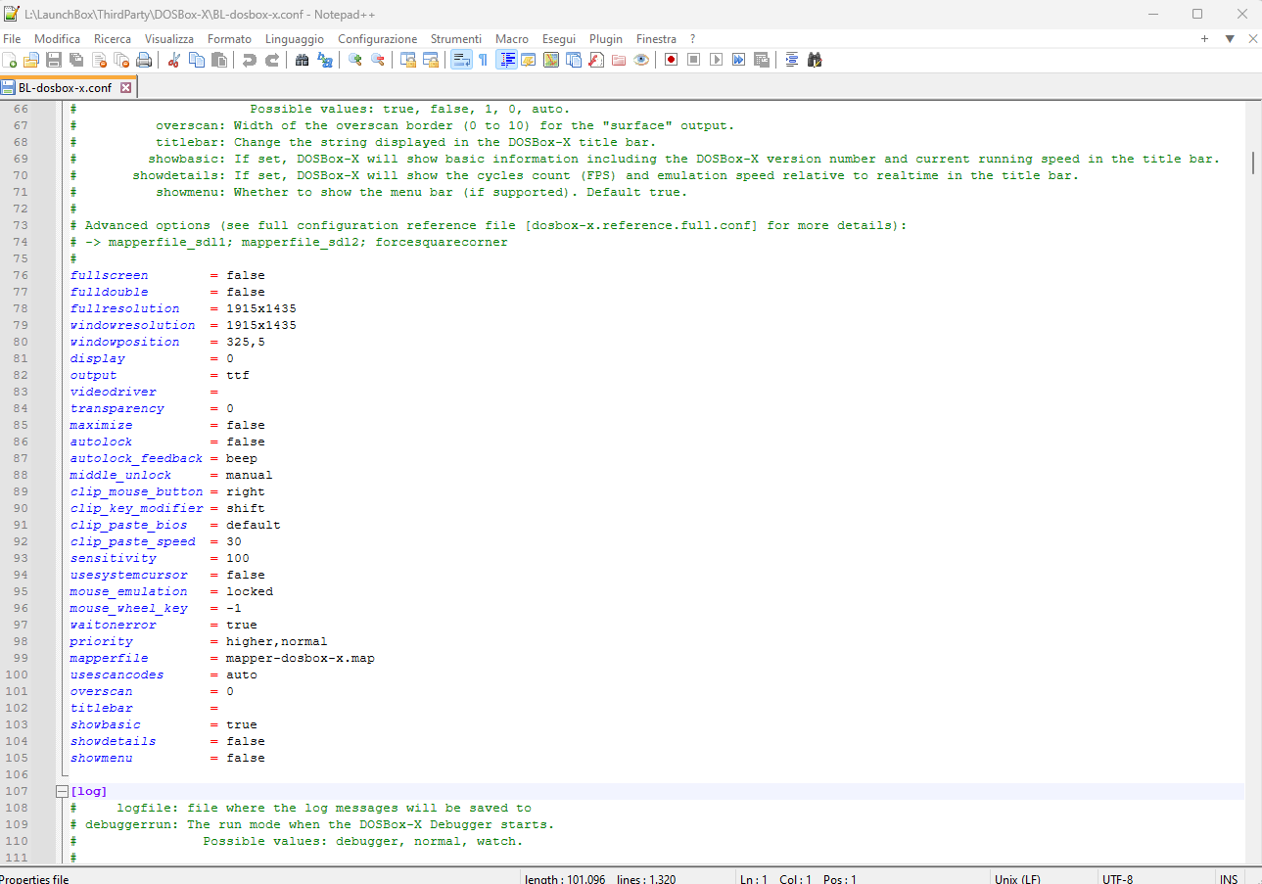Toggle Show All Characters pilcrow icon
Screen dimensions: 1262x884
(x=483, y=60)
